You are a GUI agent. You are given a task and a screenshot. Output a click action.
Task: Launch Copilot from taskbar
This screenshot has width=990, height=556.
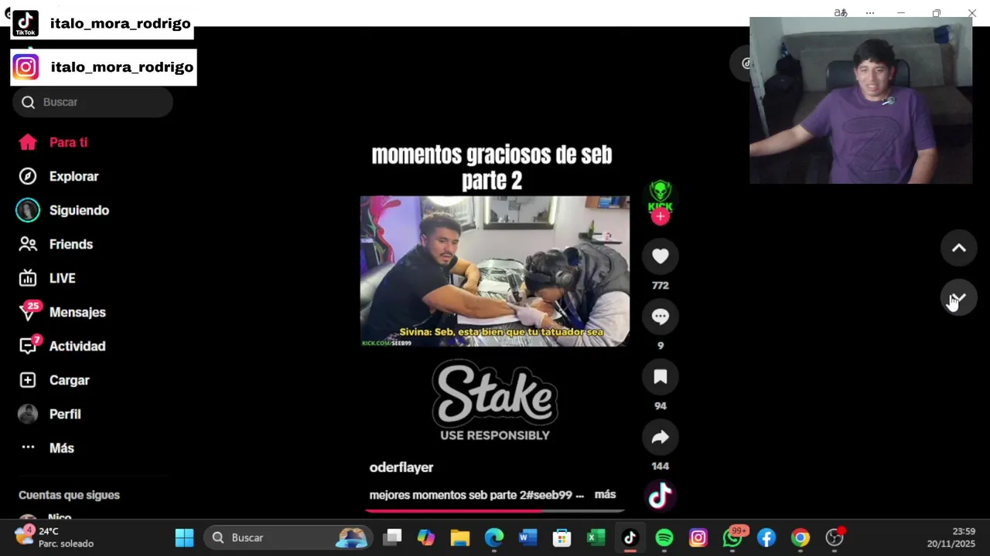426,537
